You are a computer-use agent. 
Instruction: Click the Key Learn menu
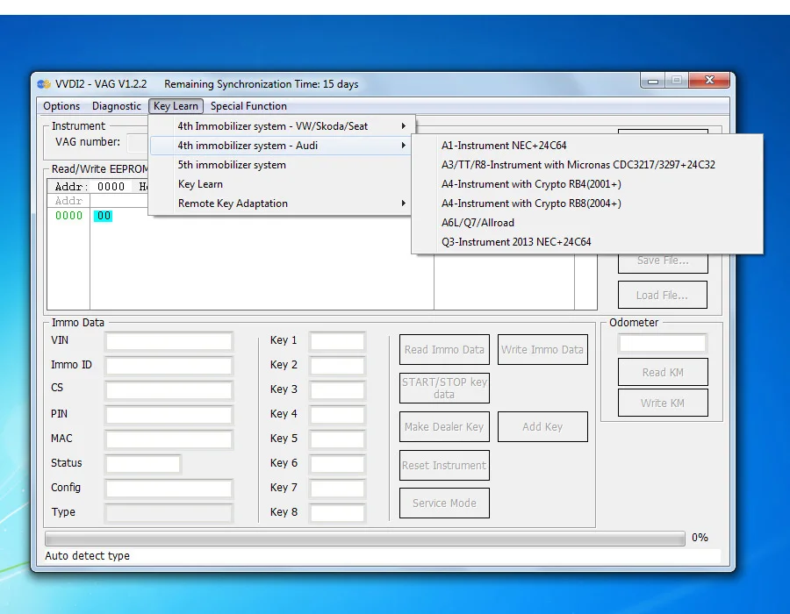(x=176, y=106)
